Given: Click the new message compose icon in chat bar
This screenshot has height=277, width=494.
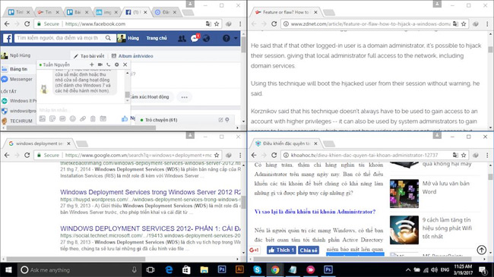Looking at the screenshot, I should [x=220, y=120].
